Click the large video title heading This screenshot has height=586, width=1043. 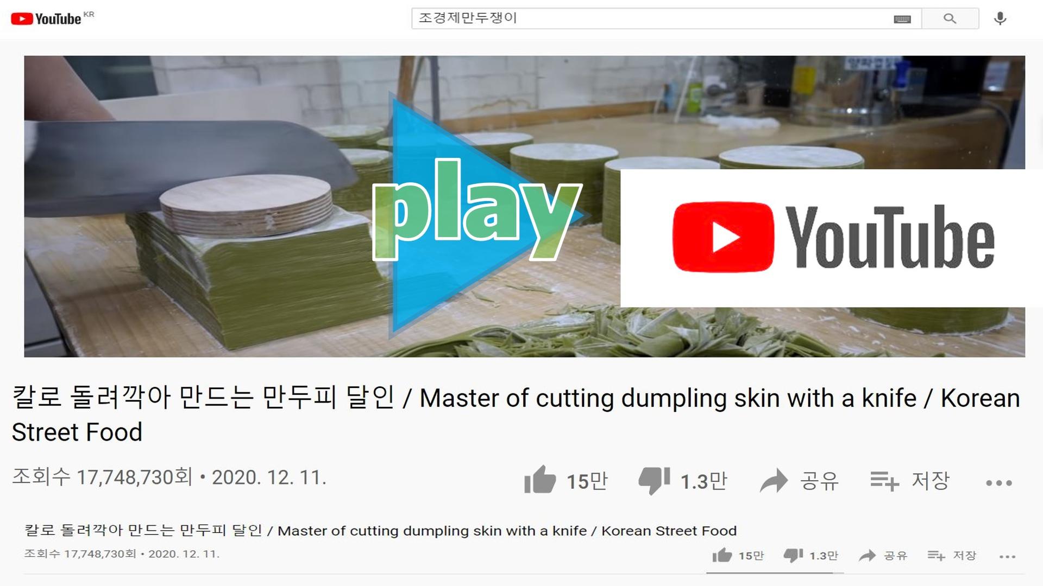tap(516, 415)
